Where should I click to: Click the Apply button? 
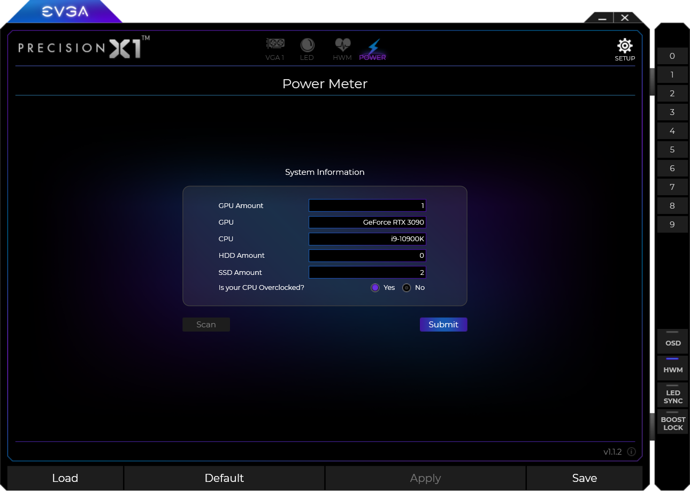(425, 478)
